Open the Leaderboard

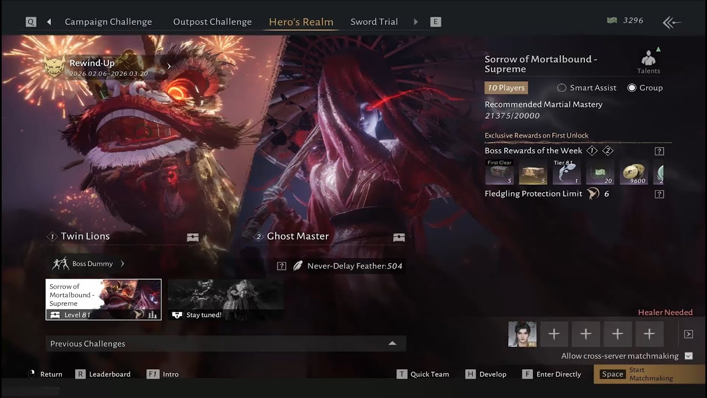(x=103, y=374)
